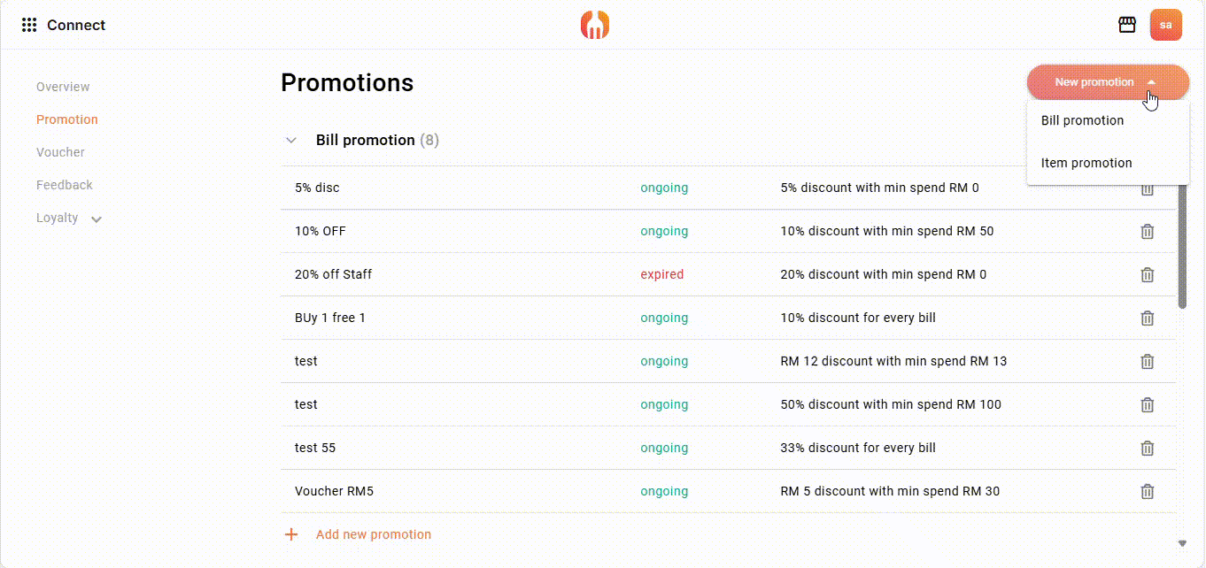
Task: Expand the Loyalty sidebar submenu
Action: tap(97, 219)
